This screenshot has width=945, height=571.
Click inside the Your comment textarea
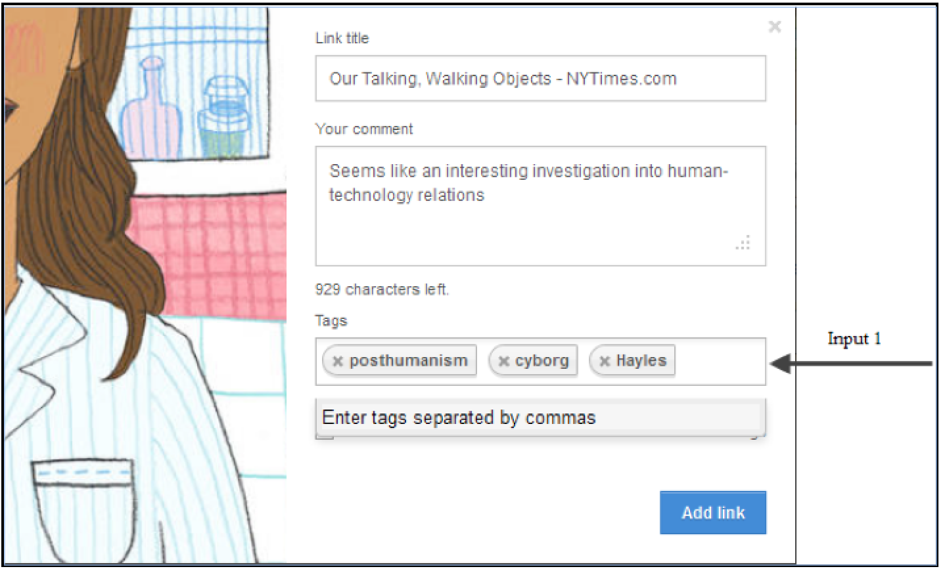tap(540, 206)
